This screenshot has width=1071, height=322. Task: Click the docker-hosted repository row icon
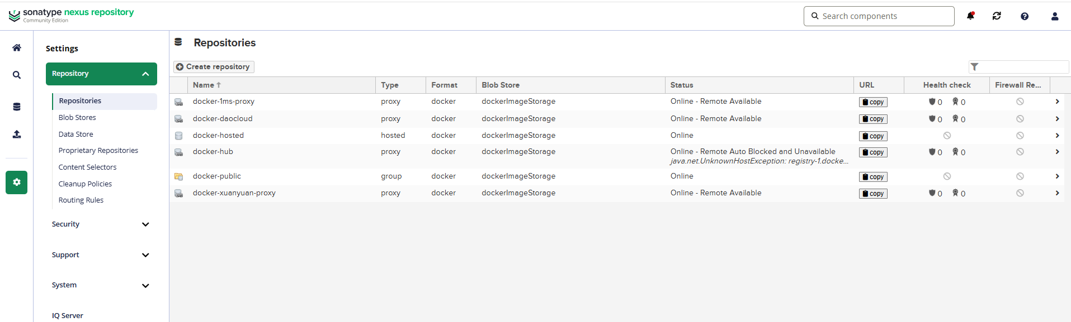178,136
